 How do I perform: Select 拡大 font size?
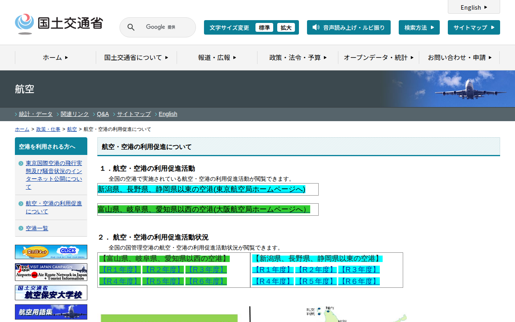(x=286, y=27)
